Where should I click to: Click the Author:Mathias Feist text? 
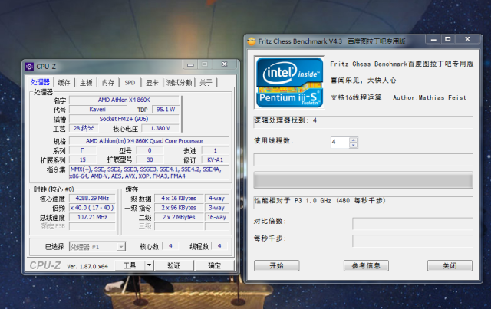[x=430, y=97]
